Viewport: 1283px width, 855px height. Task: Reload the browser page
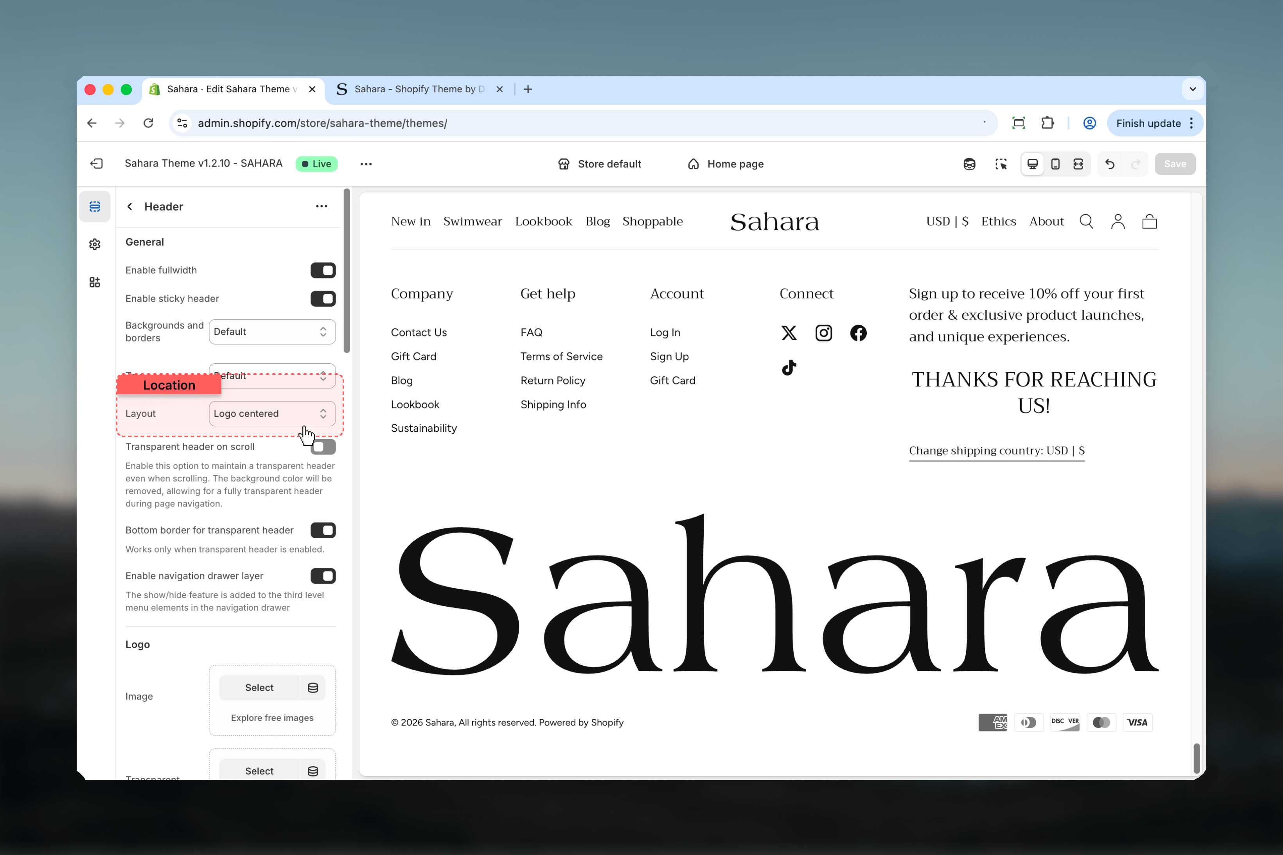click(x=148, y=123)
